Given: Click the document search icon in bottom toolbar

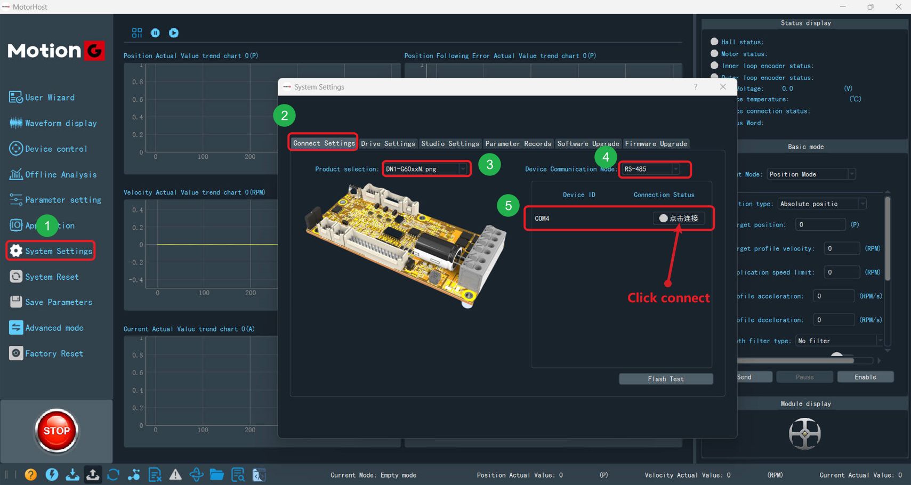Looking at the screenshot, I should 238,474.
